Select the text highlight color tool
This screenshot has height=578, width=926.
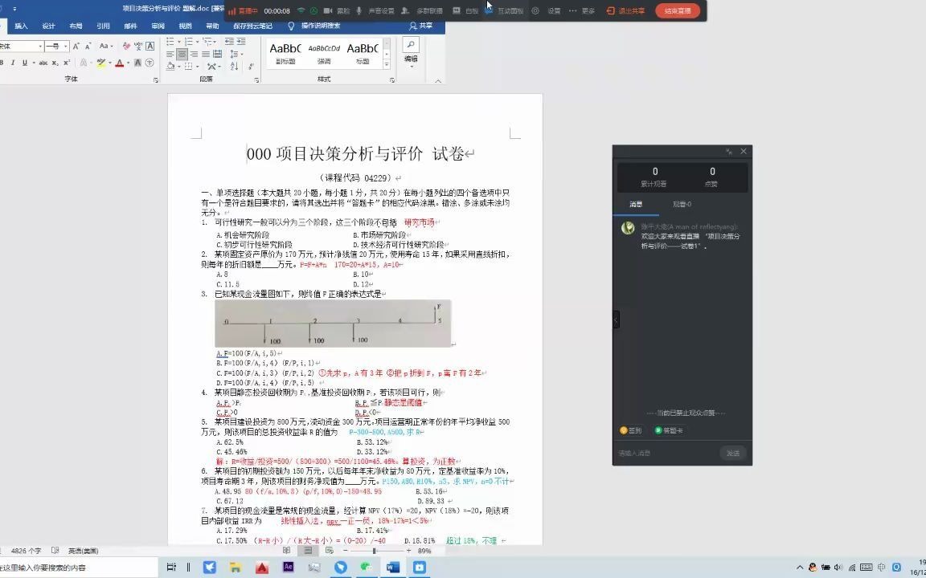pyautogui.click(x=100, y=62)
